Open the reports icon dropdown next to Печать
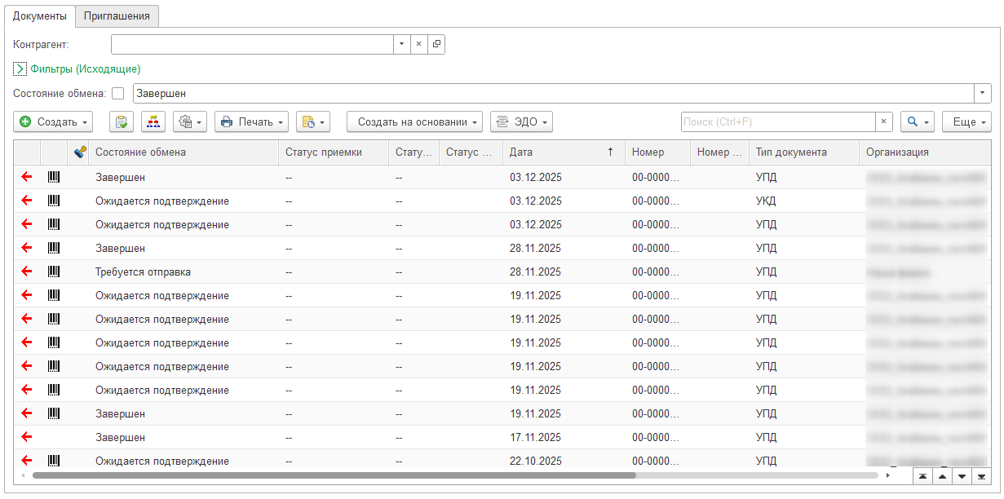The width and height of the screenshot is (1004, 499). (313, 122)
